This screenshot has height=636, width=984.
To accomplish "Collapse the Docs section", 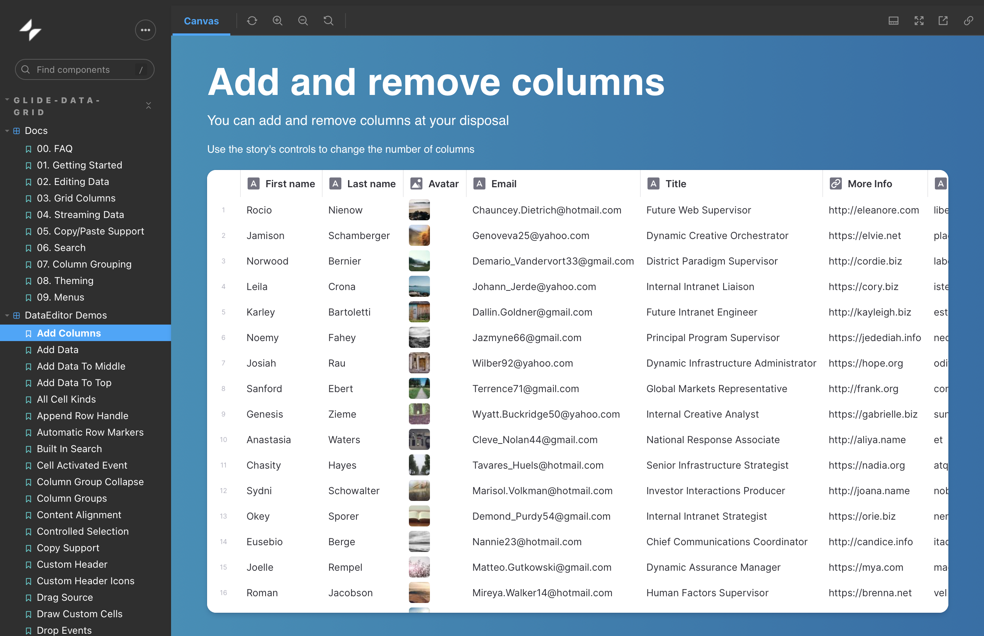I will pos(7,131).
